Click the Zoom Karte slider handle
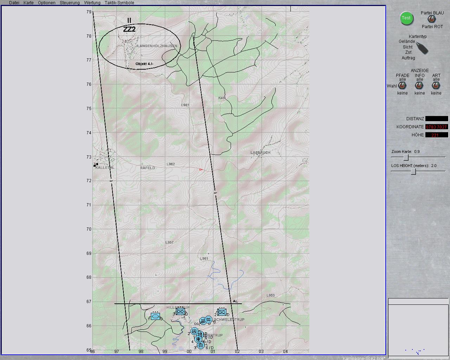 tap(406, 157)
